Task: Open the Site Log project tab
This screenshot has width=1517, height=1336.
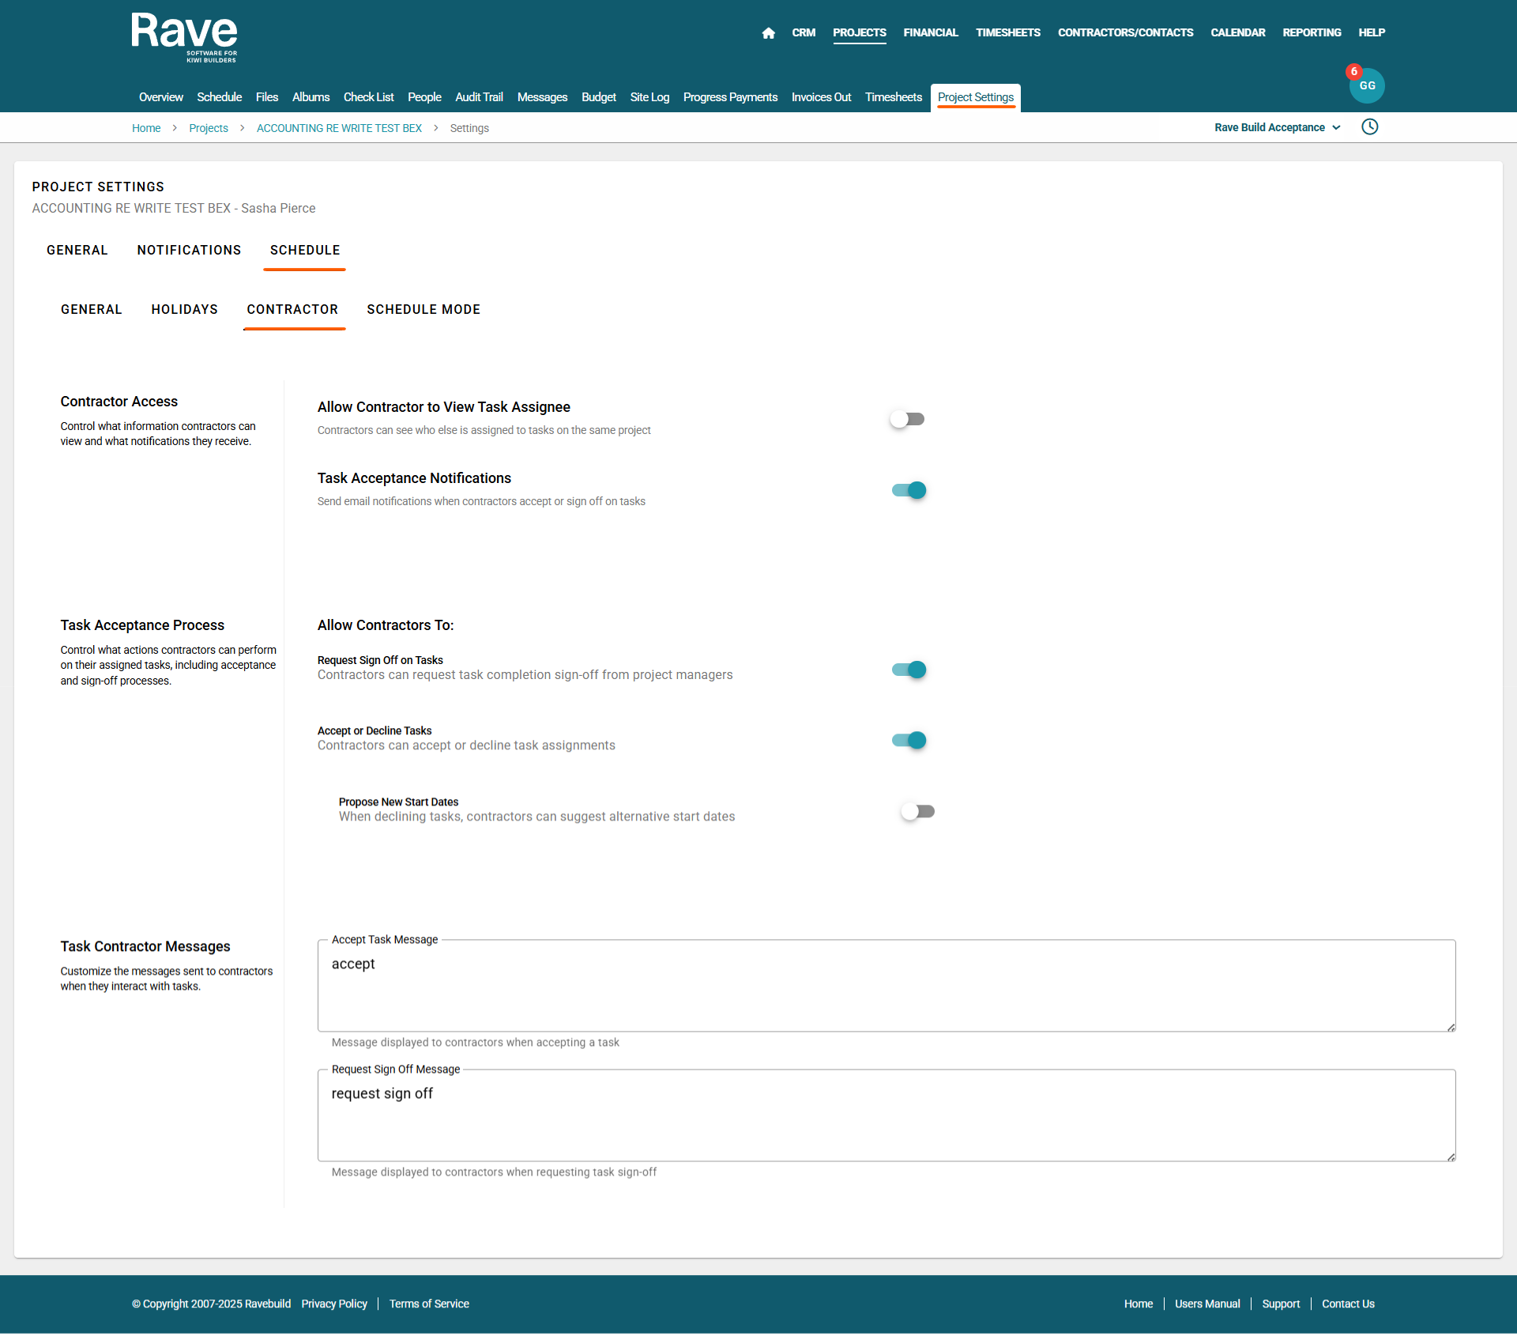Action: coord(649,97)
